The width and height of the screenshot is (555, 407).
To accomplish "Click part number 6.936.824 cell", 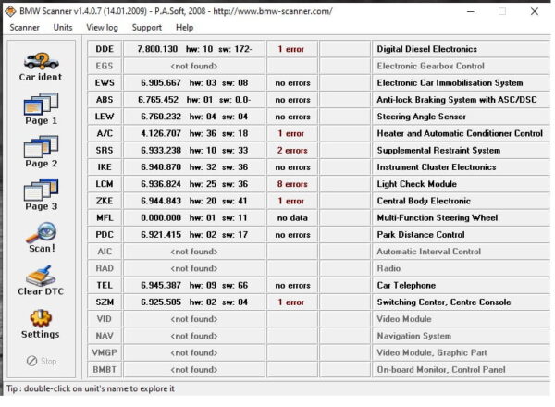I will (x=194, y=184).
